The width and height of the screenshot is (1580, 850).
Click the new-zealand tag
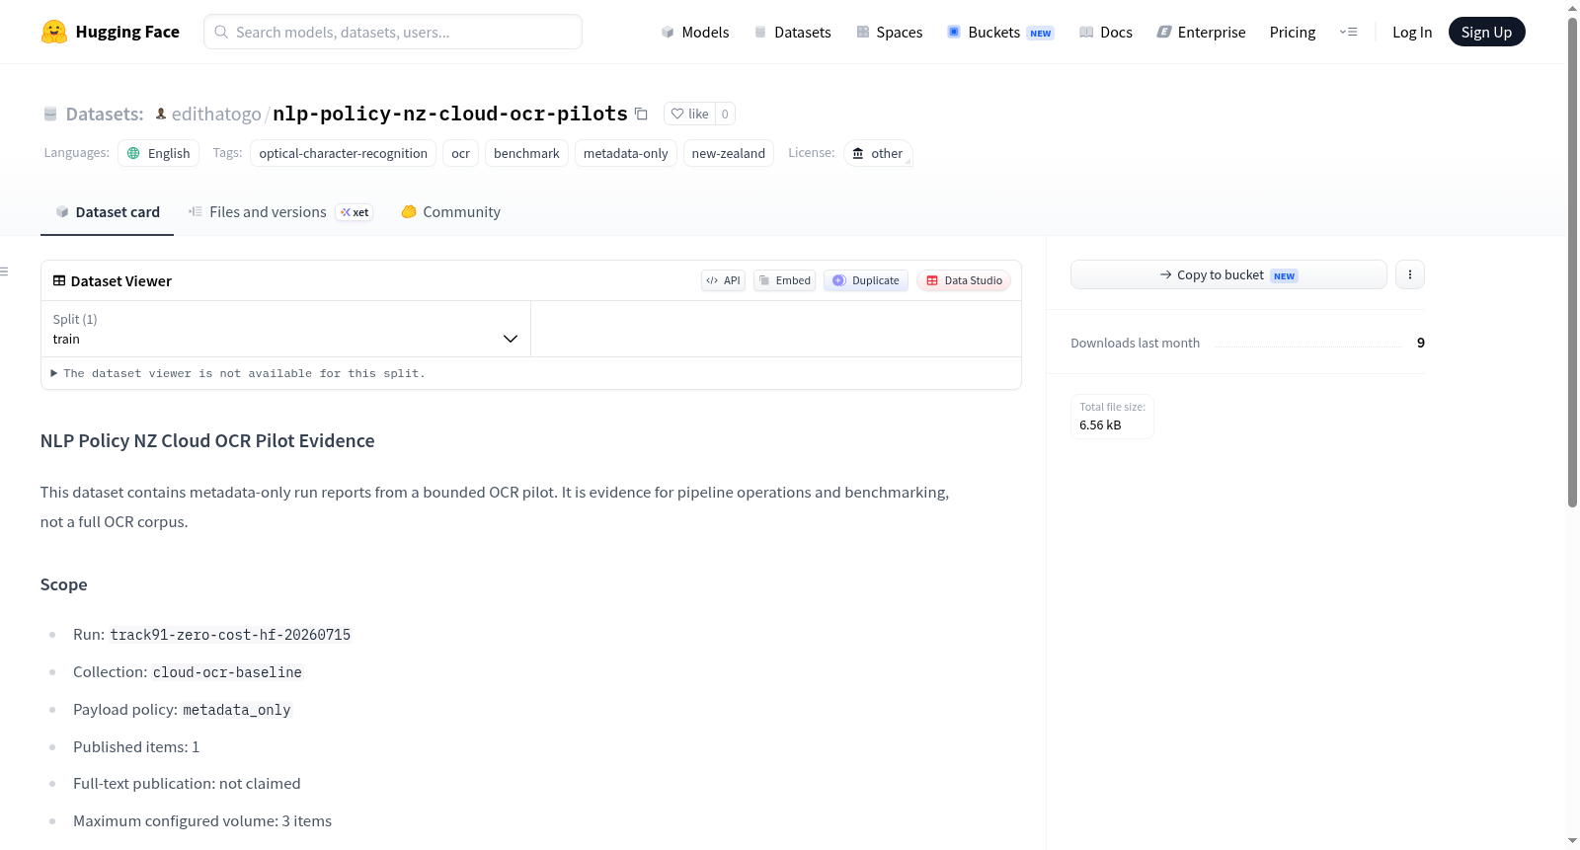click(x=728, y=153)
